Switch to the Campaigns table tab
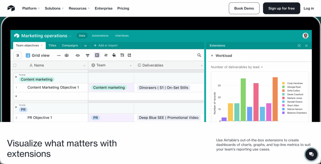Image resolution: width=321 pixels, height=164 pixels. pos(70,46)
